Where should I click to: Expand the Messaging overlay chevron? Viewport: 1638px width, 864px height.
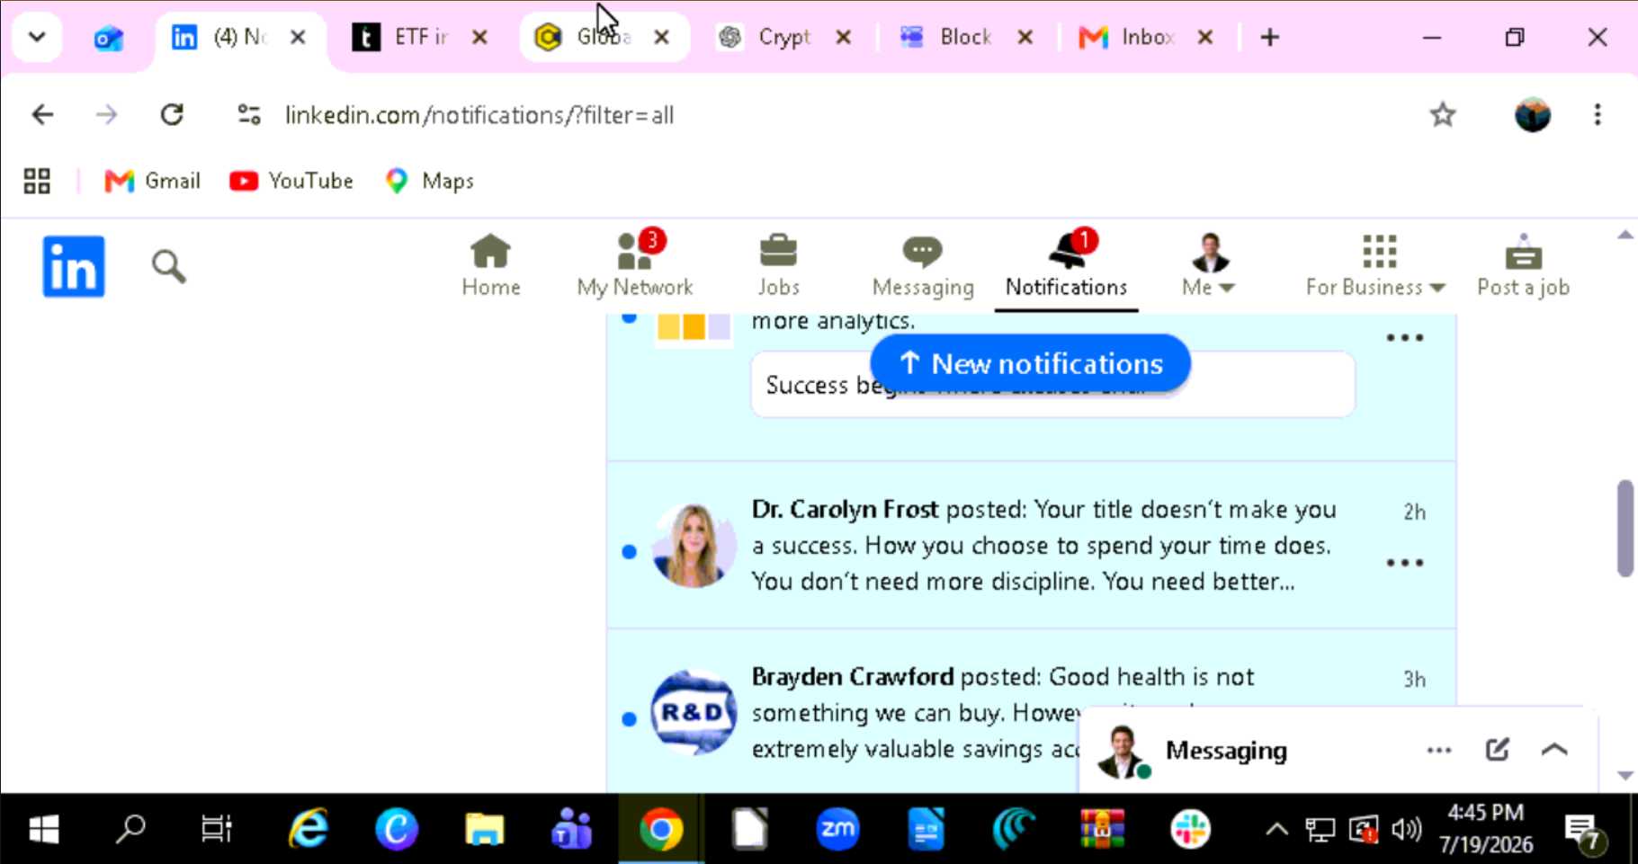[1554, 750]
